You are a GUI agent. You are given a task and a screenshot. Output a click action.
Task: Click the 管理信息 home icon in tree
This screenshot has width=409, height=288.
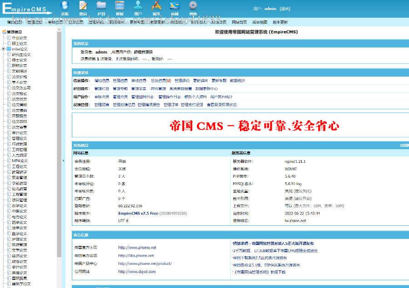(4, 32)
